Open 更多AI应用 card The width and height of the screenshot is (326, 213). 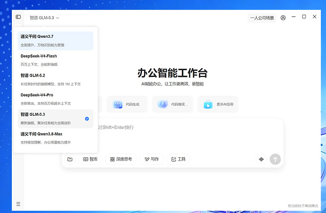[x=218, y=104]
